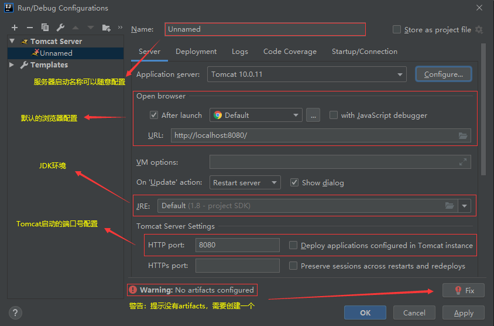Enable Deploy applications configured in Tomcat instance
The image size is (494, 326).
coord(293,245)
